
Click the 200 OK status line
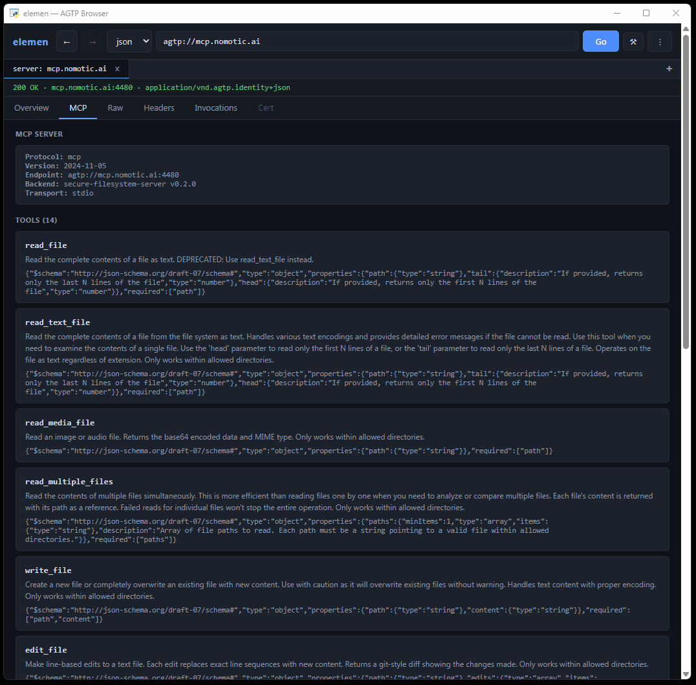[151, 87]
